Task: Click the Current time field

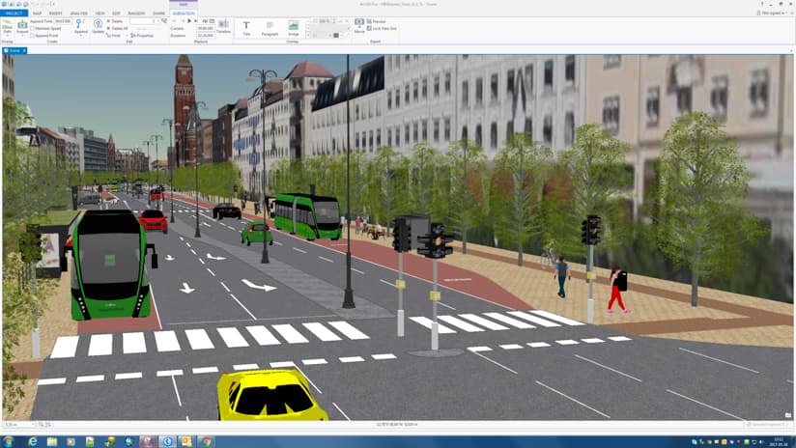Action: (x=206, y=28)
